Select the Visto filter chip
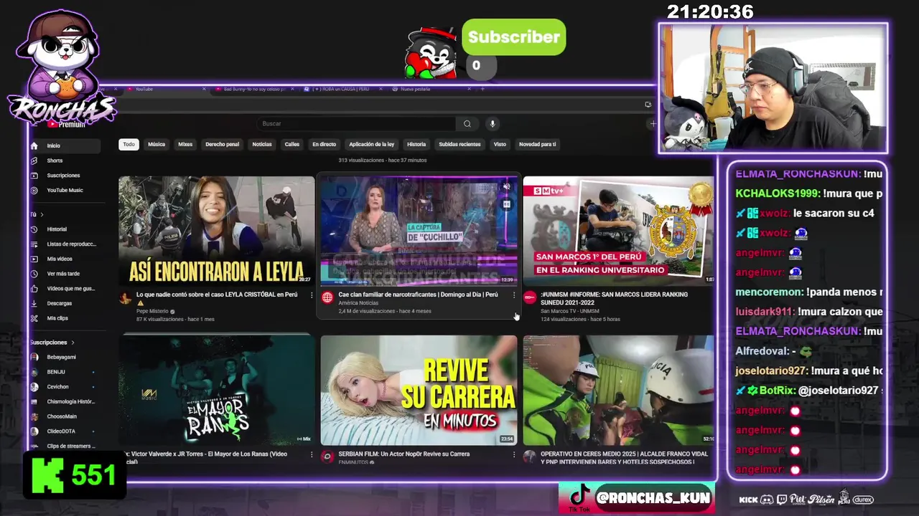This screenshot has height=516, width=919. point(500,144)
